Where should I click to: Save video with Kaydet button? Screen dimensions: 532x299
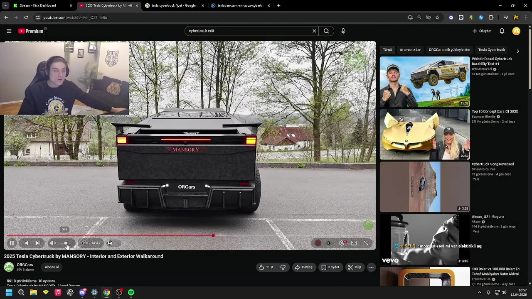(330, 267)
